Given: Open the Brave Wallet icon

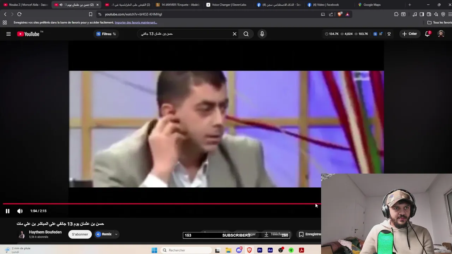Looking at the screenshot, I should pos(429,14).
